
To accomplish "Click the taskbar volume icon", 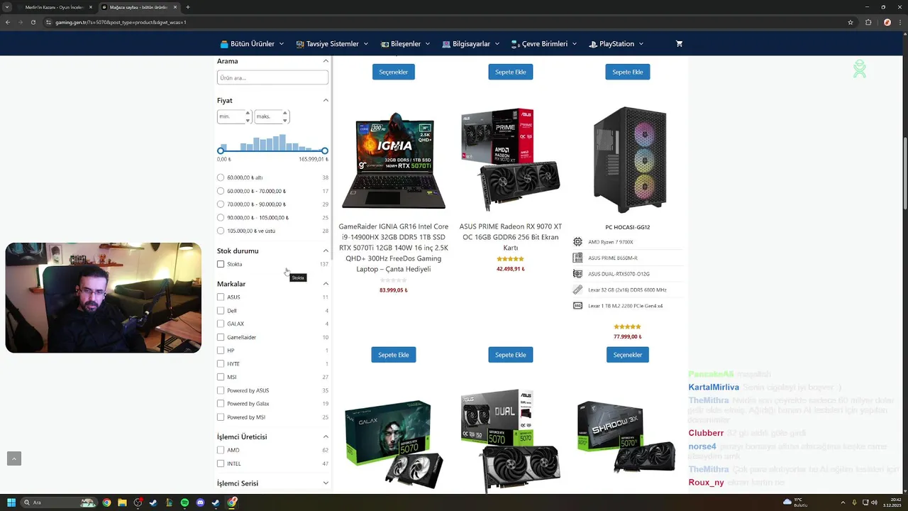I will pyautogui.click(x=874, y=502).
